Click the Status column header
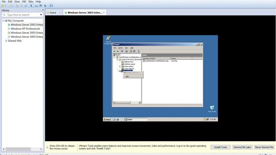Image resolution: width=276 pixels, height=155 pixels. tap(181, 59)
